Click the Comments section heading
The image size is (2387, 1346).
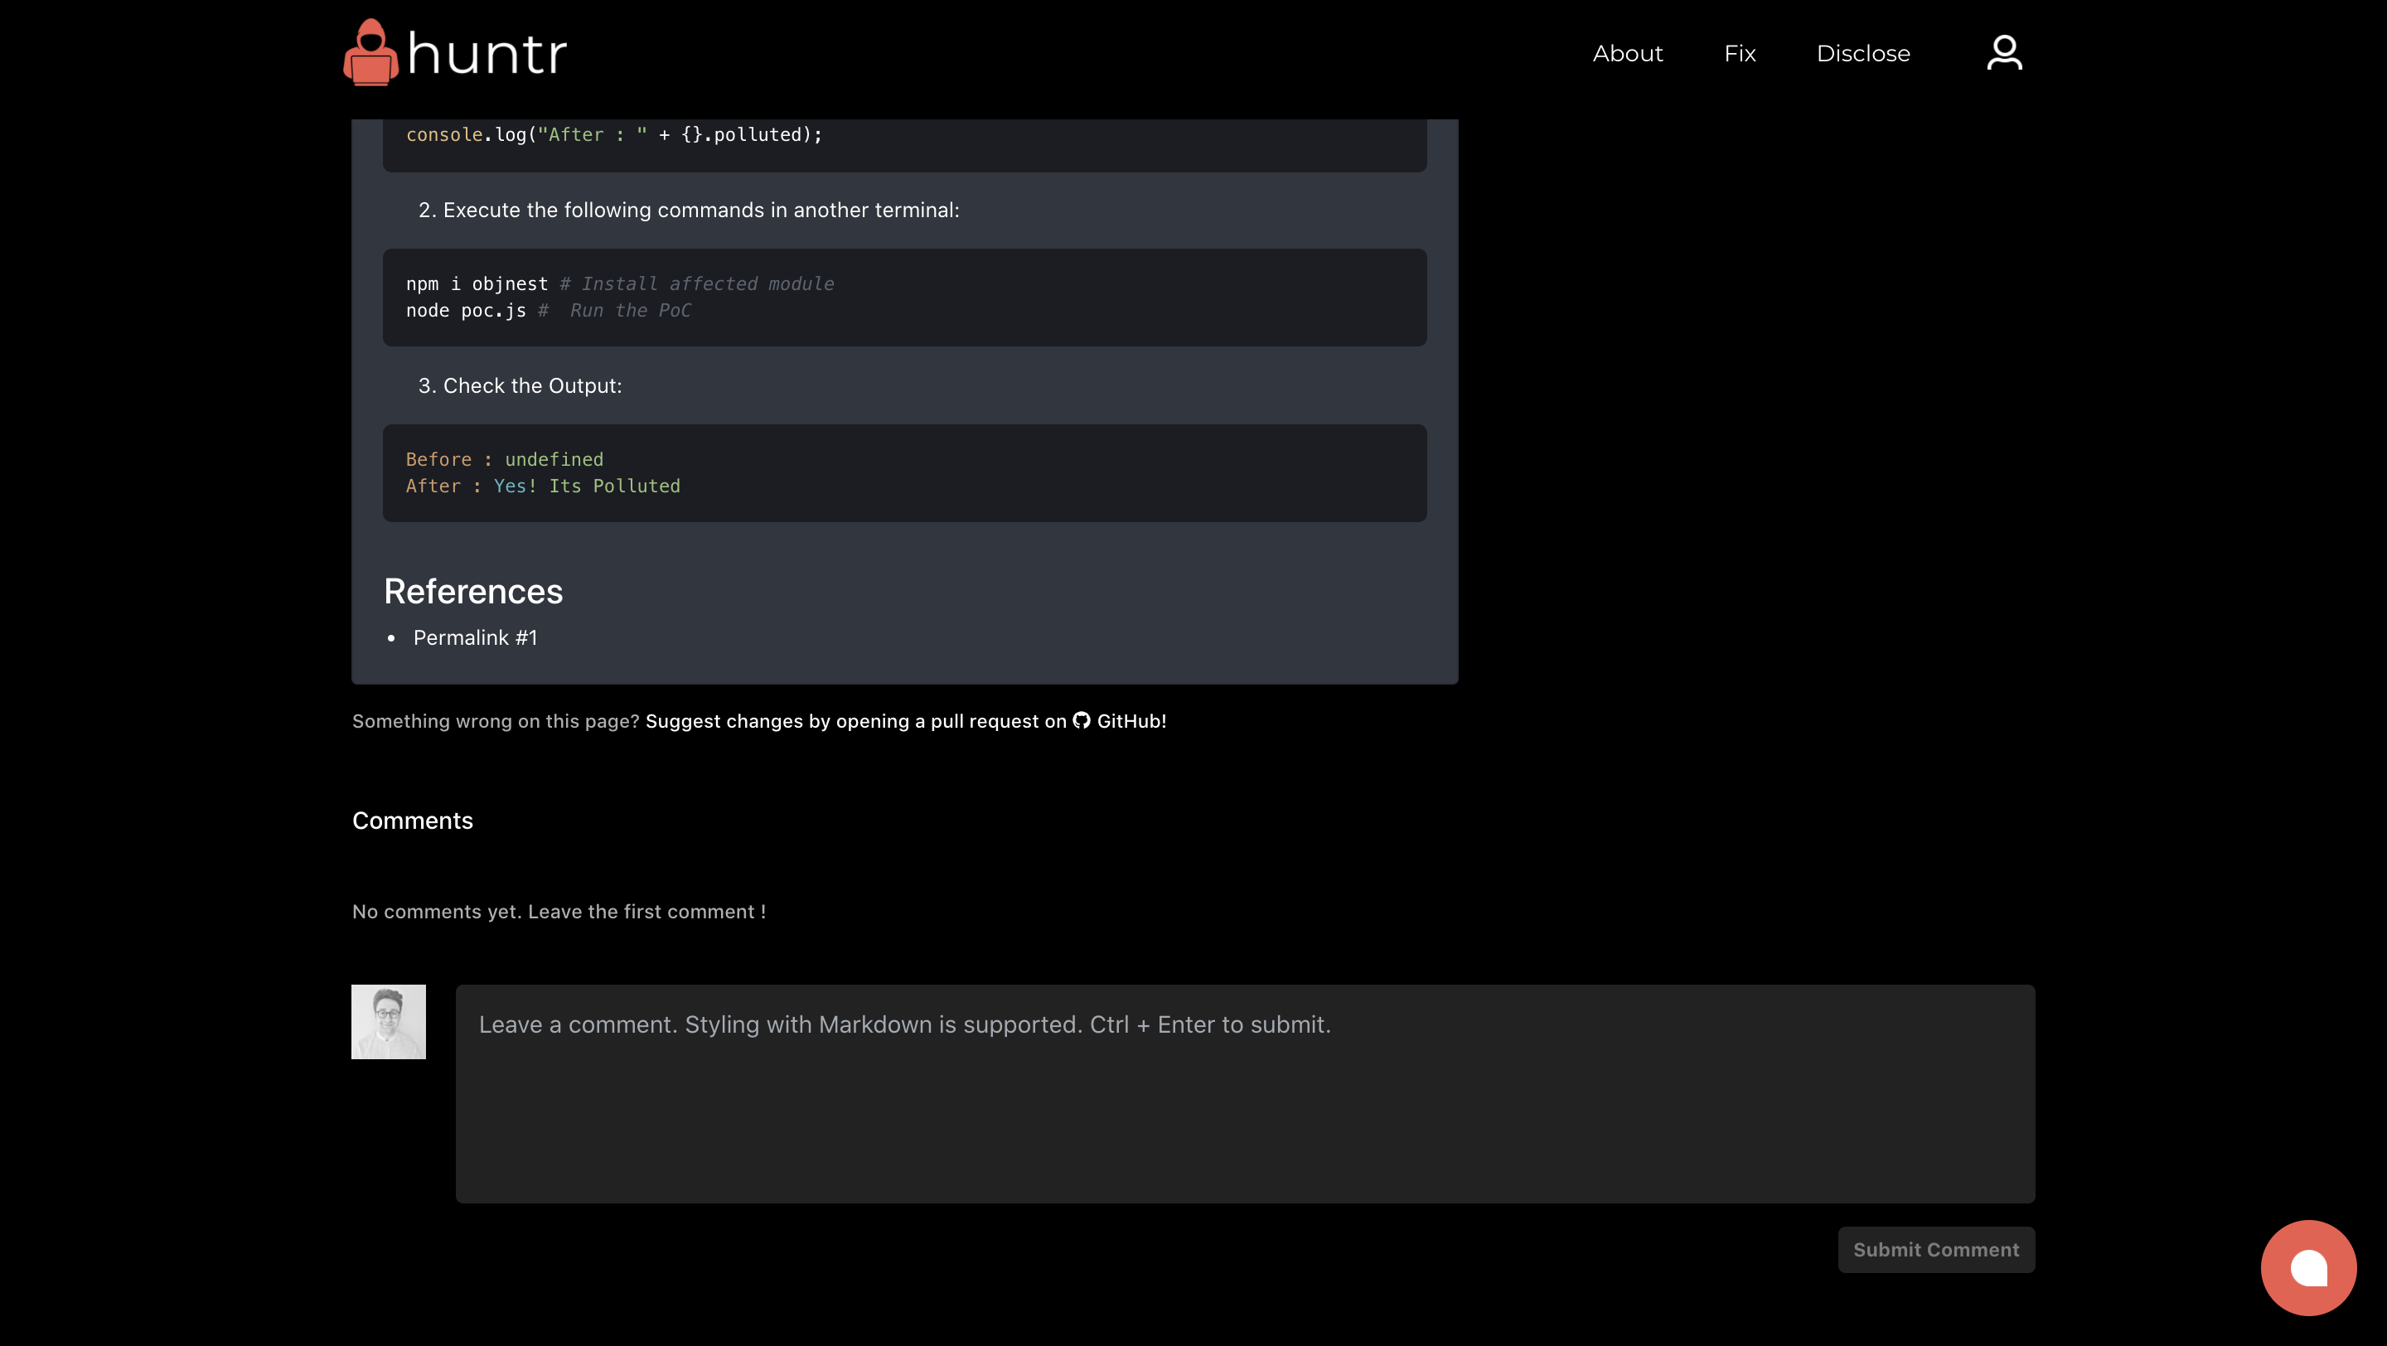click(x=413, y=821)
